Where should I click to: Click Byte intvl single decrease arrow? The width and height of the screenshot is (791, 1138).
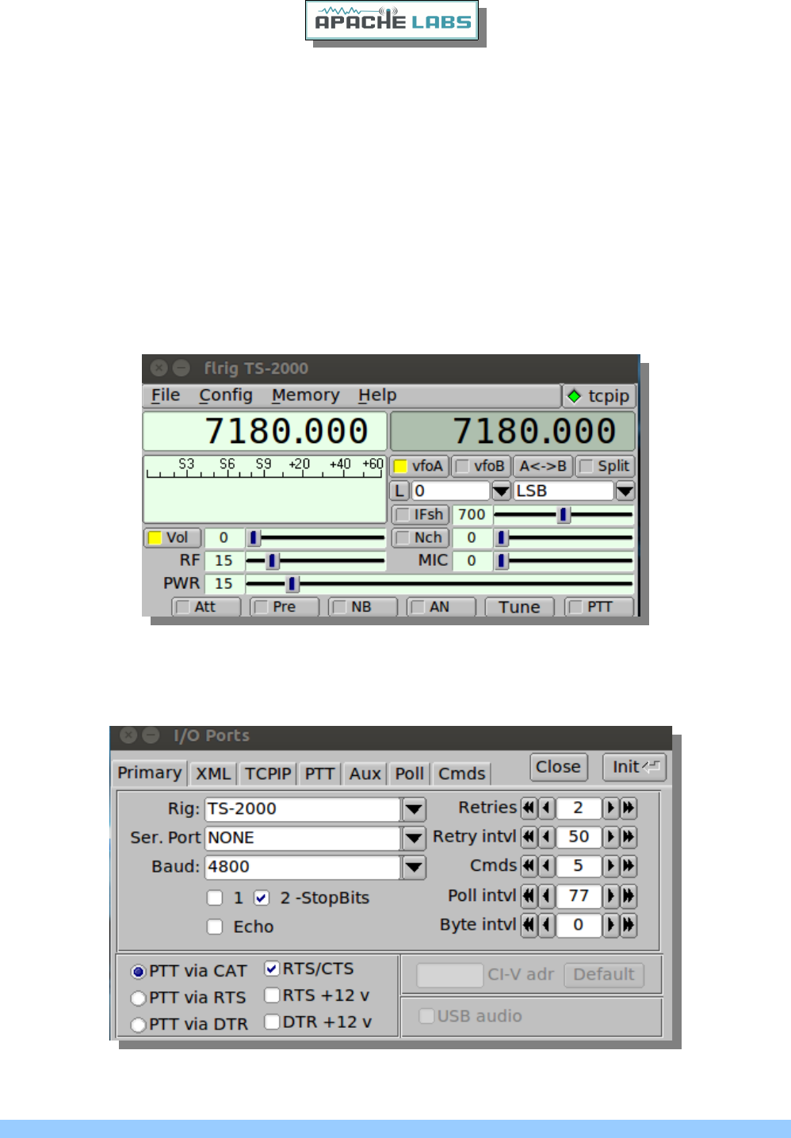547,925
